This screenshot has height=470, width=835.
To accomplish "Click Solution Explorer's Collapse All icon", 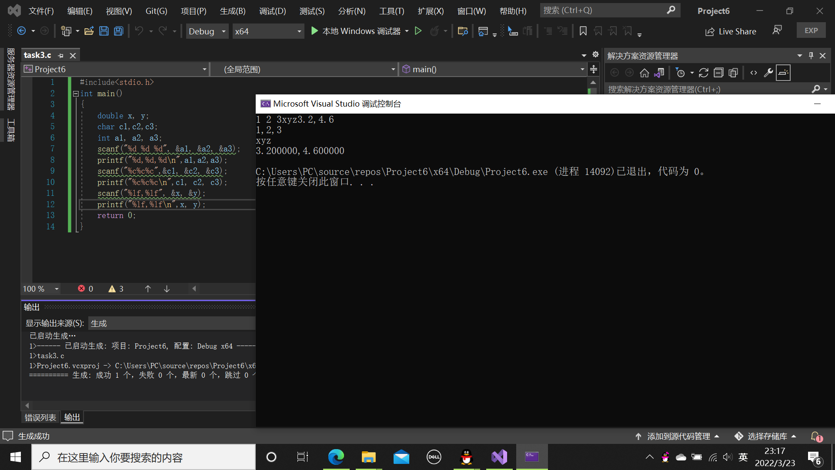I will (x=718, y=73).
